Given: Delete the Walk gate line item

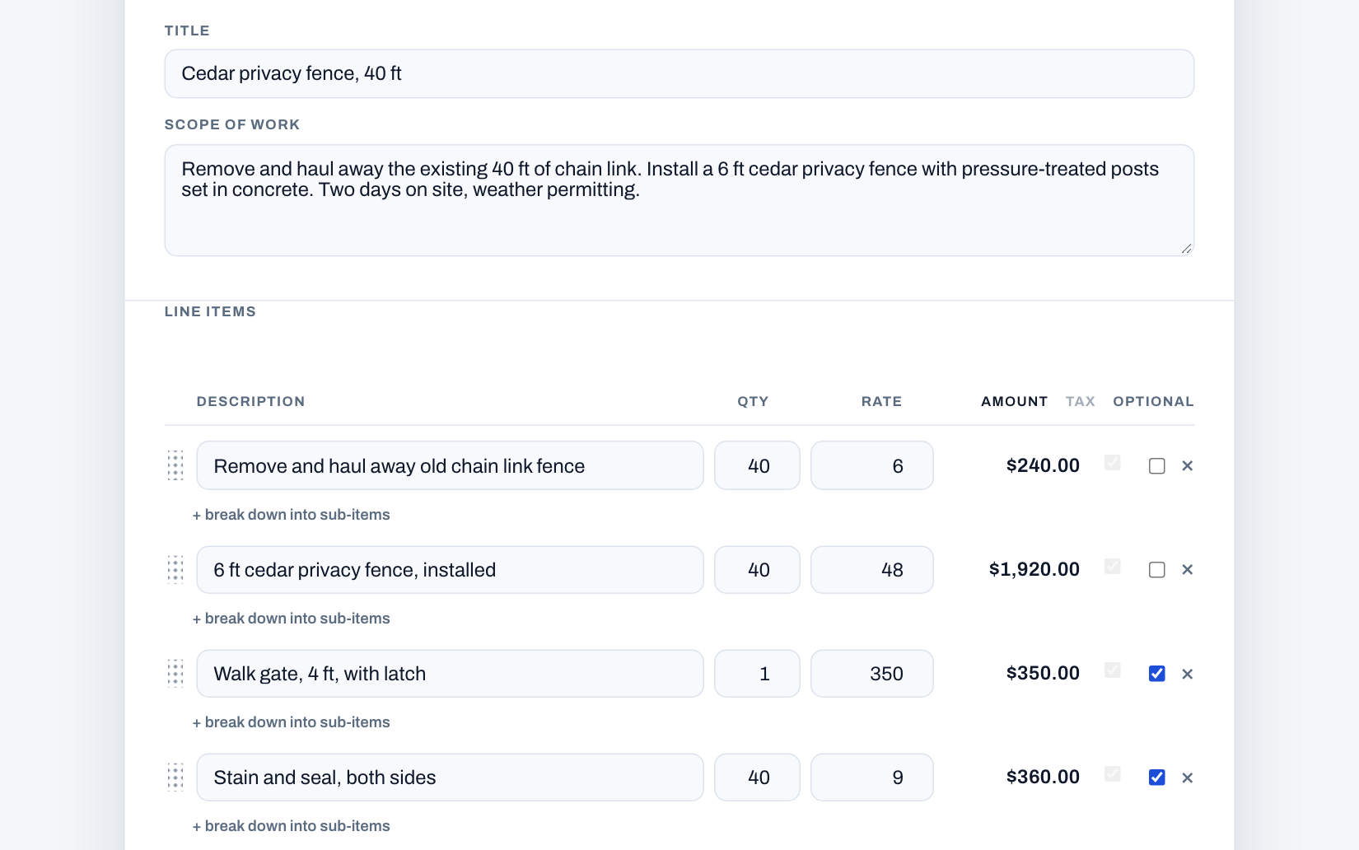Looking at the screenshot, I should point(1188,674).
